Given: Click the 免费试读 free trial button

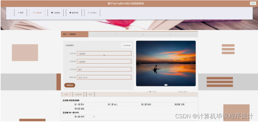Looking at the screenshot, I should click(70, 85).
